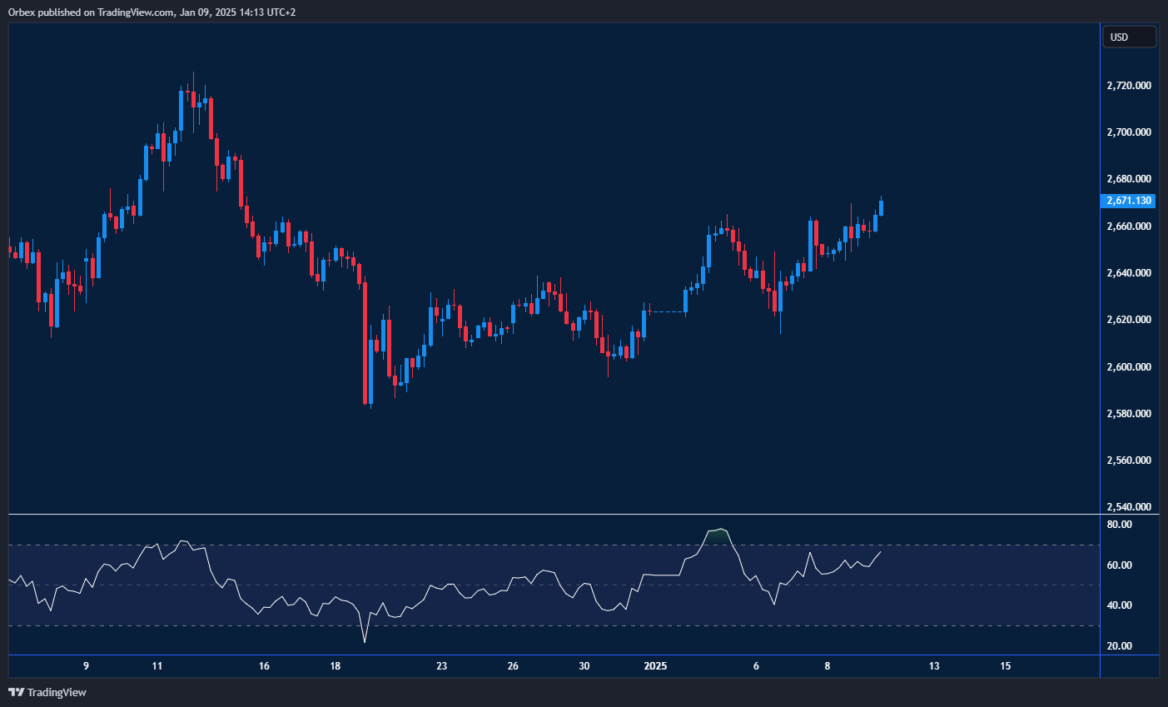
Task: Click the RSI 20.00 scale label
Action: point(1119,646)
